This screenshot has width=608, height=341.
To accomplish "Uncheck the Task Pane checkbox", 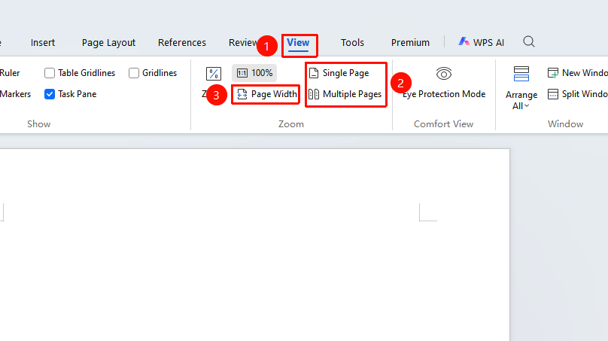I will tap(49, 94).
